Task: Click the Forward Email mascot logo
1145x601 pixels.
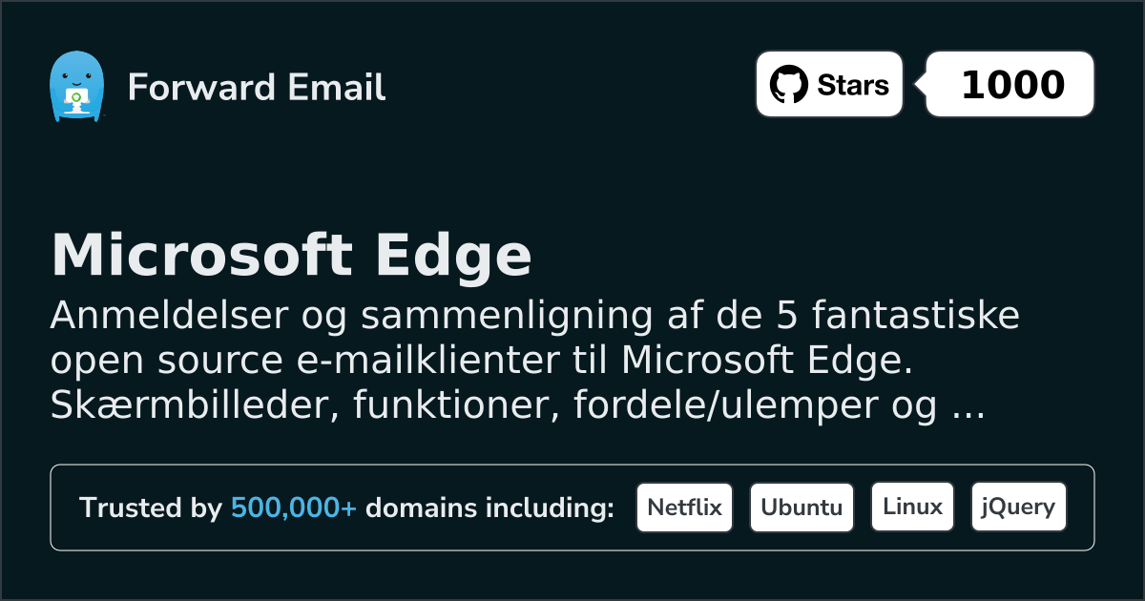Action: click(x=76, y=87)
